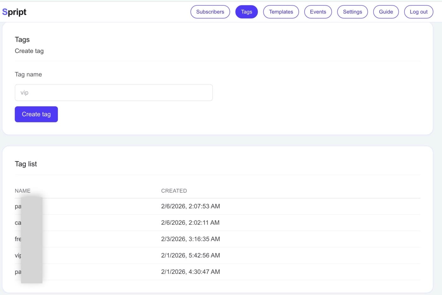This screenshot has height=295, width=442.
Task: Click the CREATED column header
Action: [174, 191]
